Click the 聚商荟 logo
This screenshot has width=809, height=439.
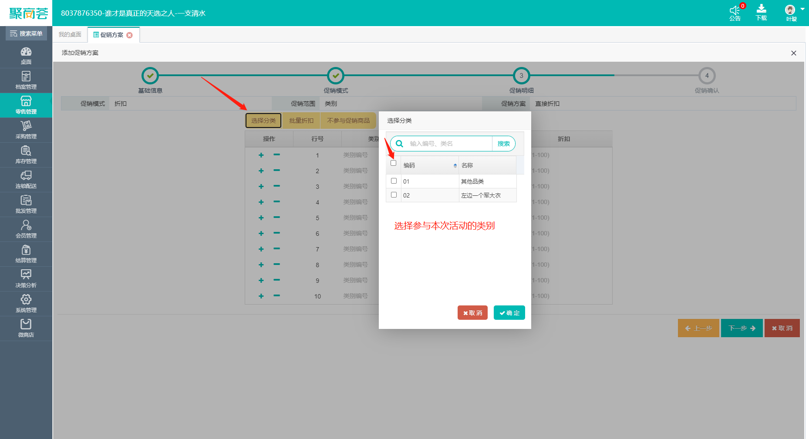pyautogui.click(x=28, y=13)
